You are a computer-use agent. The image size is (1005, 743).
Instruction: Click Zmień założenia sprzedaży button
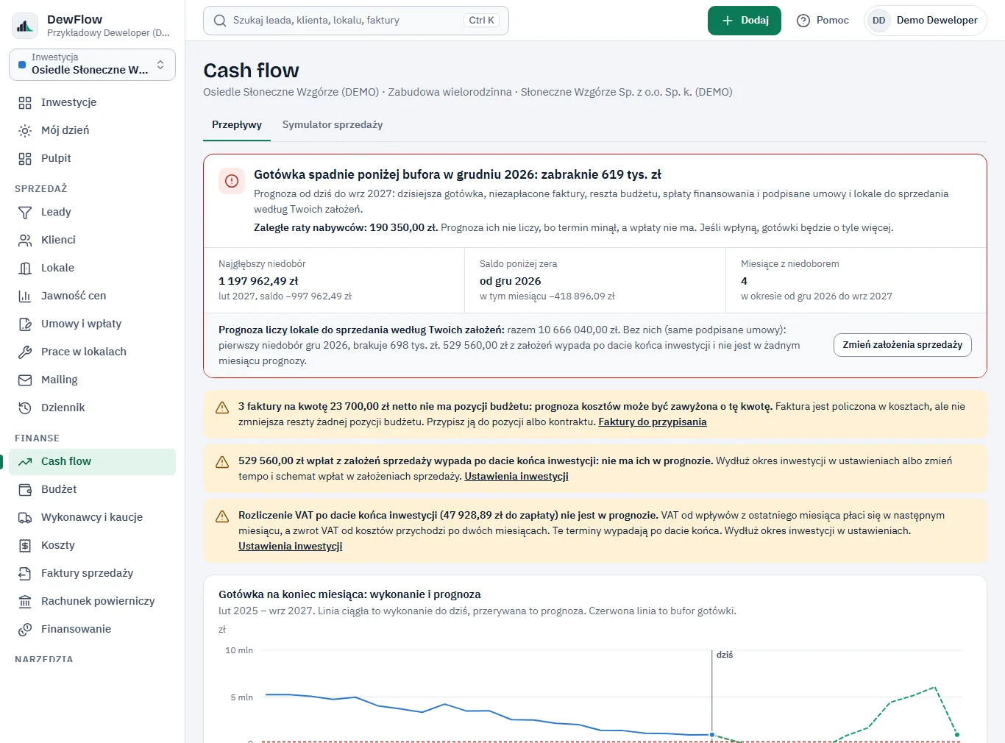[903, 345]
